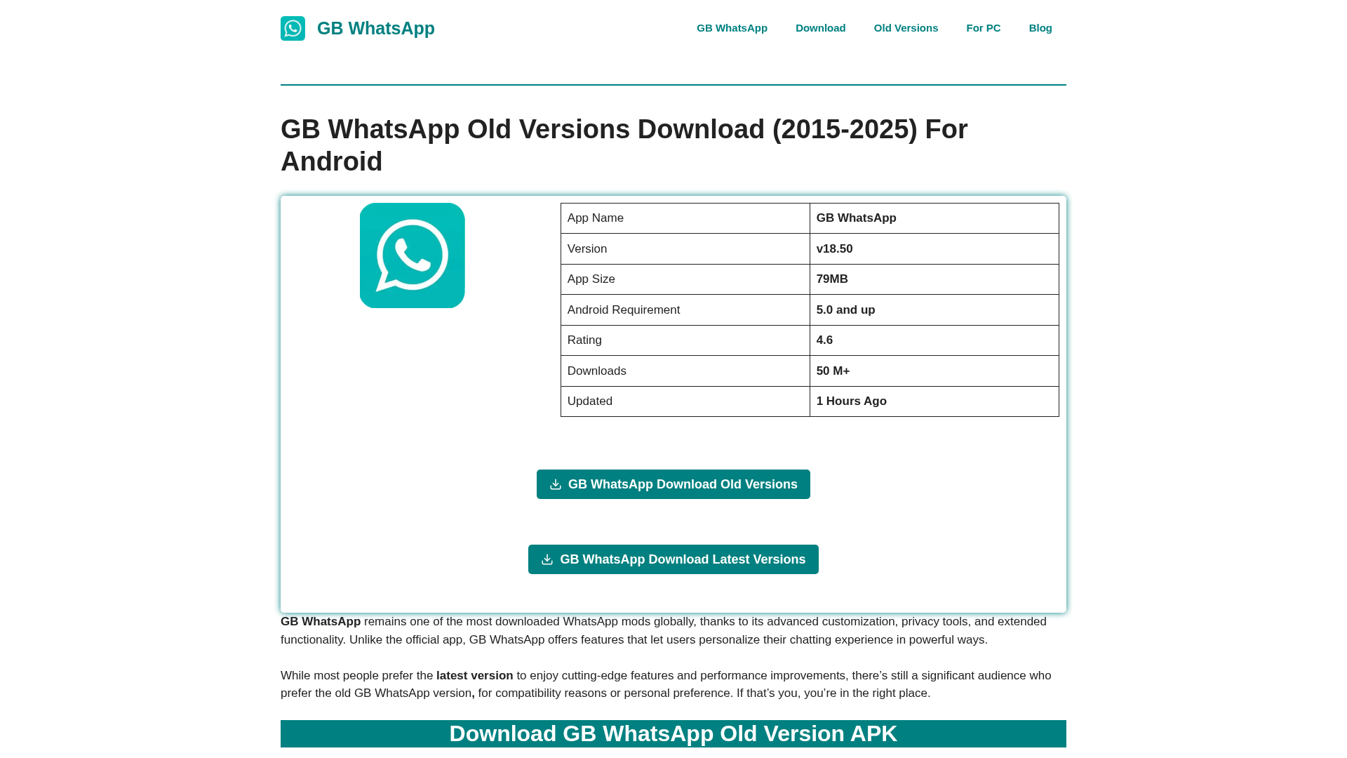Click the 'Download GB WhatsApp Old Version APK' banner
1347x758 pixels.
pyautogui.click(x=673, y=733)
